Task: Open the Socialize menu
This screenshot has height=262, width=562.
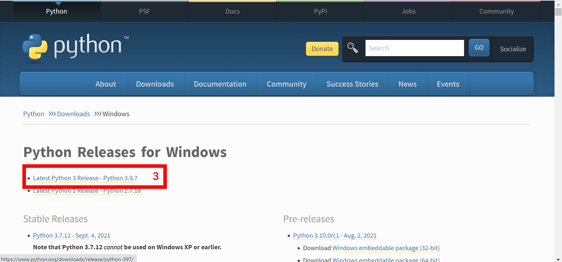Action: click(x=513, y=49)
